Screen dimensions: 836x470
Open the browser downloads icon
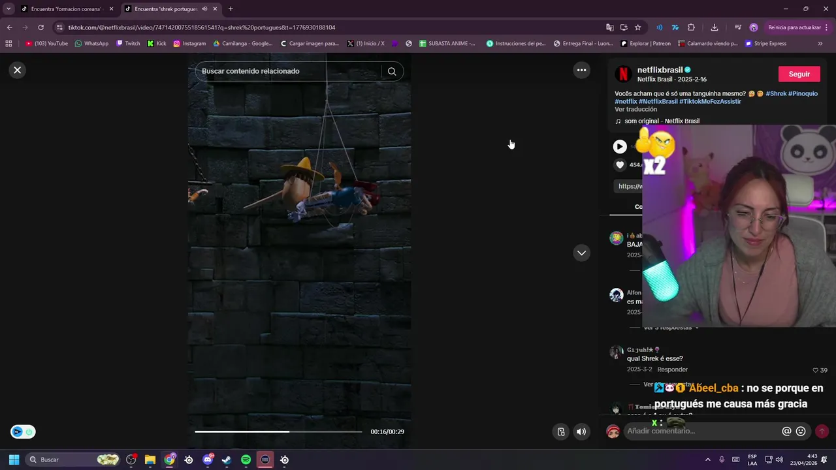point(714,27)
